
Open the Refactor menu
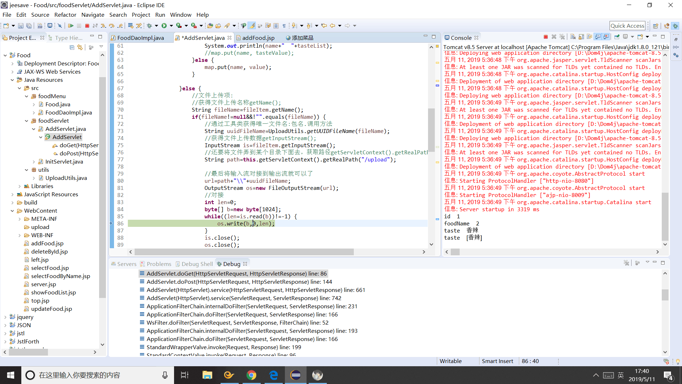(x=65, y=15)
